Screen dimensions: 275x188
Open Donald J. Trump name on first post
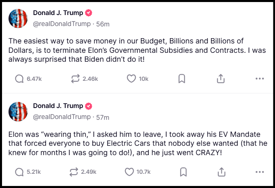click(58, 13)
